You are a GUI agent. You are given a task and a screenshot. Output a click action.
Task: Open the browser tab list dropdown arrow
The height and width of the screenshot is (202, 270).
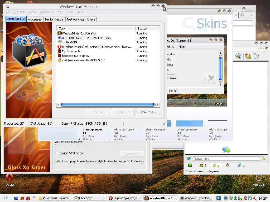tap(252, 15)
